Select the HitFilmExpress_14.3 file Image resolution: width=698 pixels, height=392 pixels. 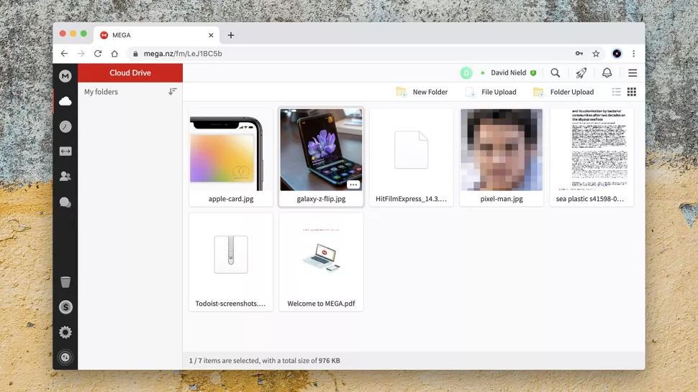click(412, 157)
